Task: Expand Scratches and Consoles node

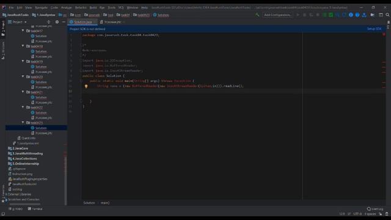Action: point(22,199)
